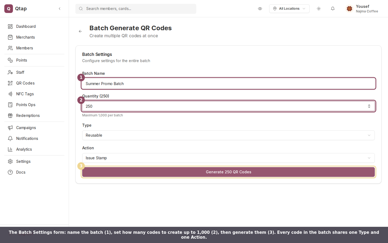Click the Quantity stepper arrows
Viewport: 388px width, 243px height.
[x=369, y=106]
